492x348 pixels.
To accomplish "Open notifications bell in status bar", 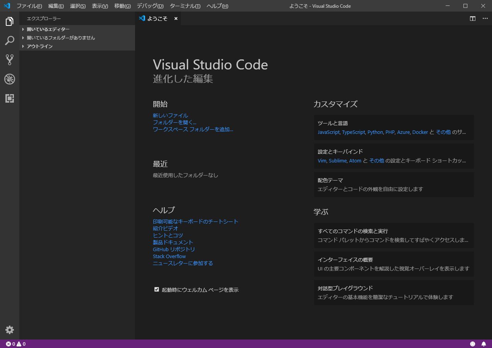I will point(484,344).
